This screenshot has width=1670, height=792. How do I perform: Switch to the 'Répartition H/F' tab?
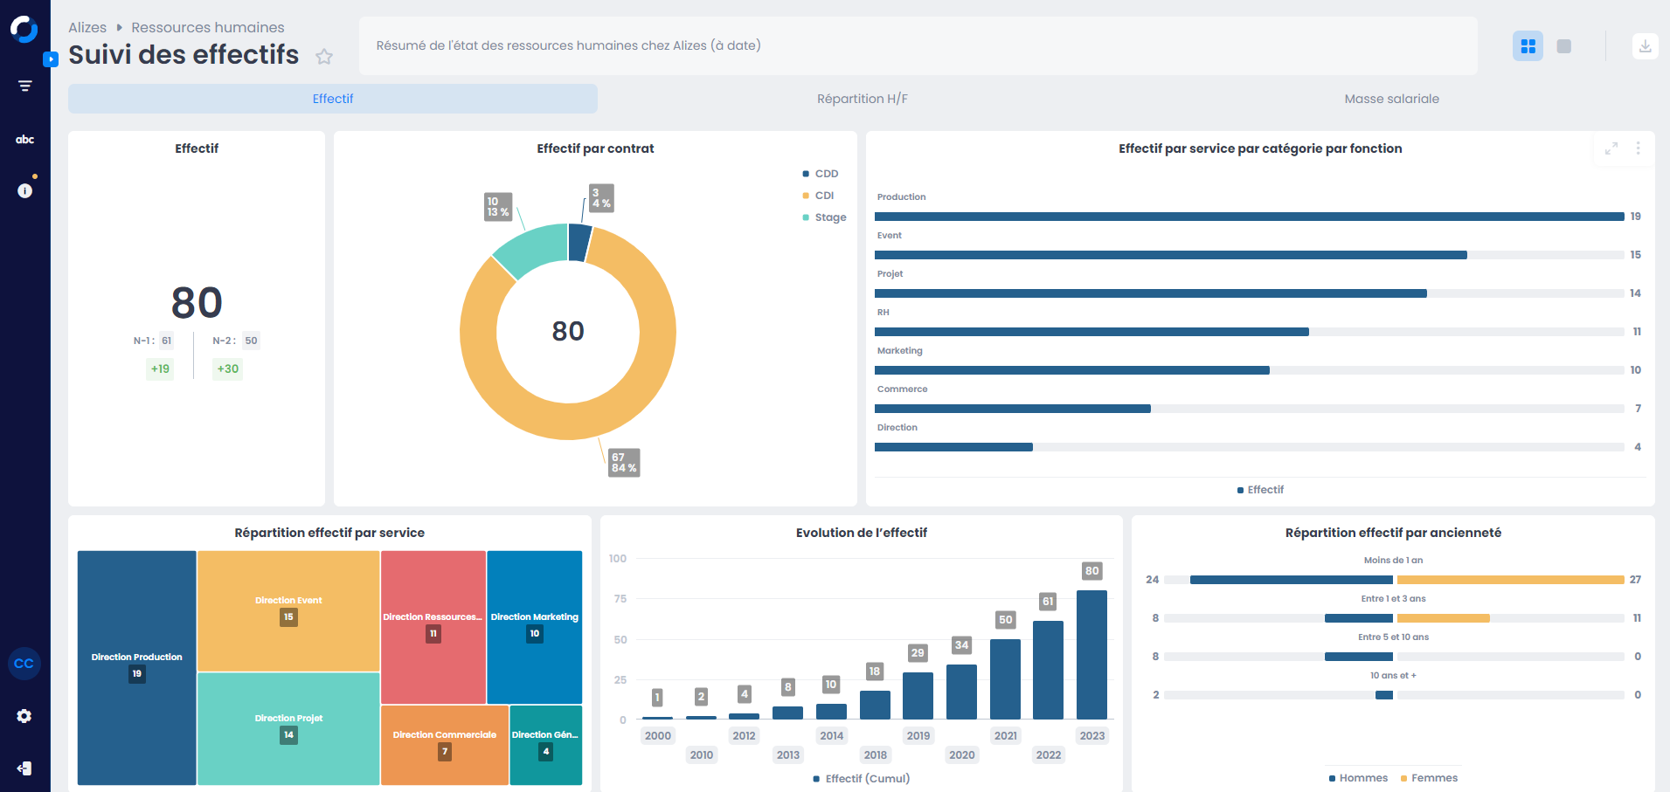[x=862, y=99]
